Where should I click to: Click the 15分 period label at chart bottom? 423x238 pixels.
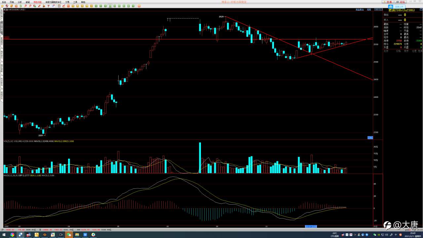click(375, 226)
